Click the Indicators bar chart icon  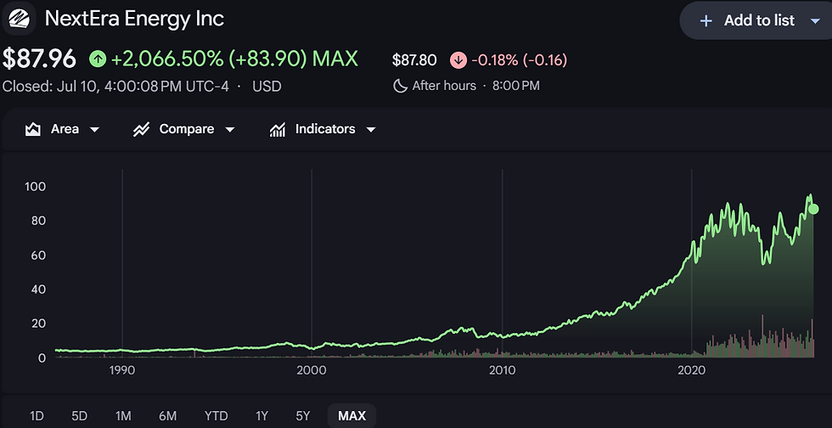click(x=278, y=129)
